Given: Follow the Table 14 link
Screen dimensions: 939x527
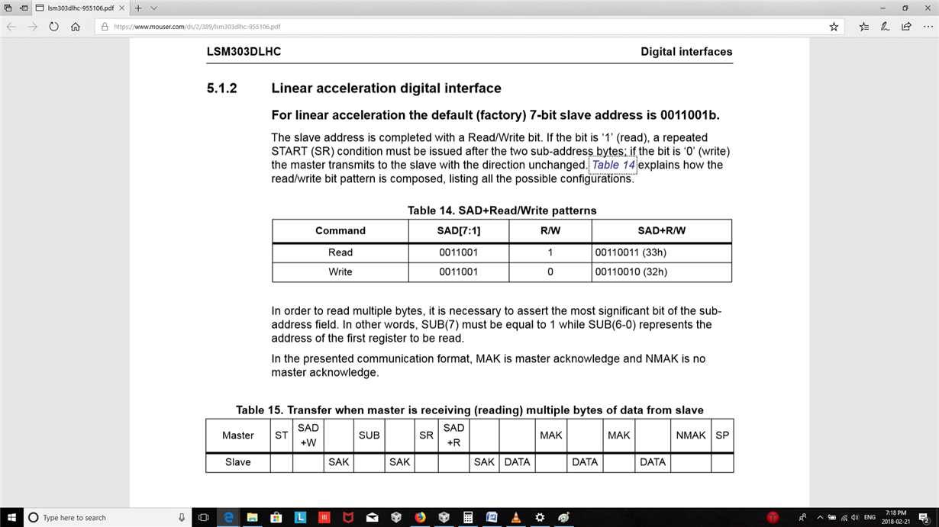Looking at the screenshot, I should pos(613,165).
